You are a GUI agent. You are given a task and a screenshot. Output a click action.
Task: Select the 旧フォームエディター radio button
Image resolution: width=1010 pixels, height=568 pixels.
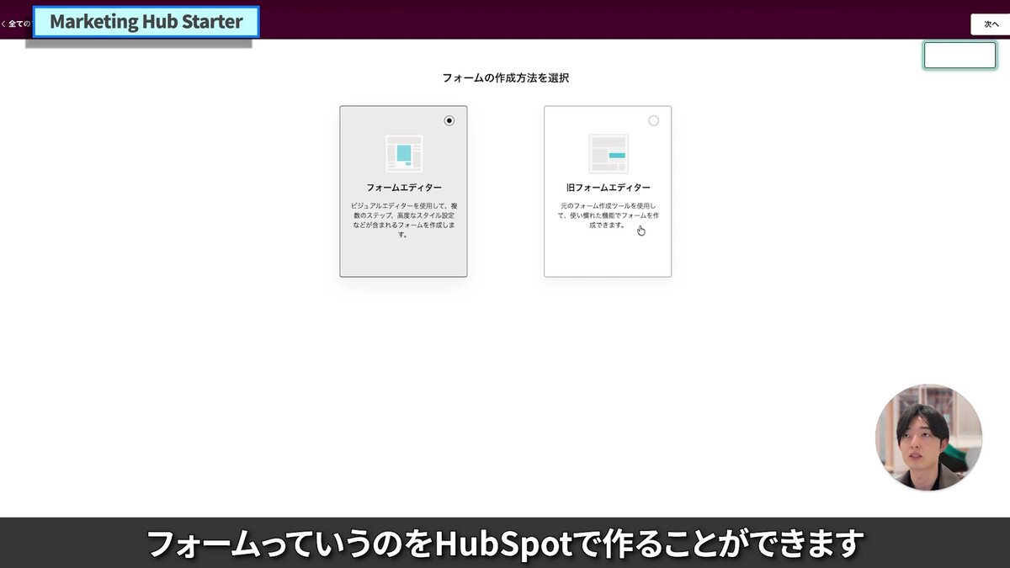(x=654, y=121)
